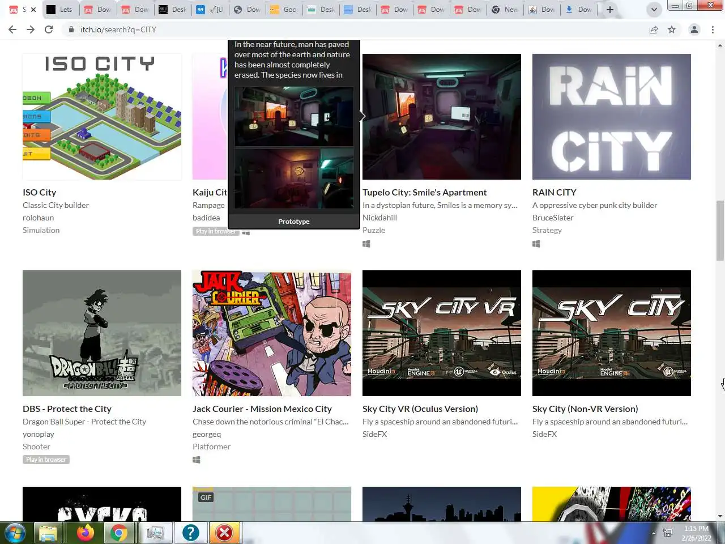Image resolution: width=725 pixels, height=544 pixels.
Task: Open the Sky City Non-VR thumbnail
Action: click(x=612, y=333)
